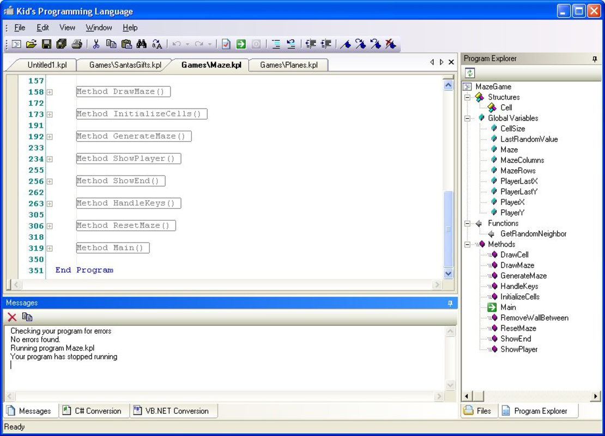Close the current document tab
The height and width of the screenshot is (436, 605).
point(451,62)
